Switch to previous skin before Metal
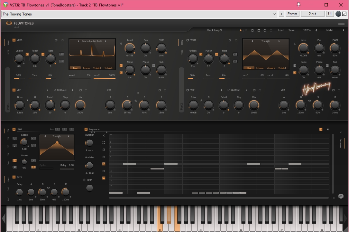This screenshot has width=349, height=232. pos(316,30)
